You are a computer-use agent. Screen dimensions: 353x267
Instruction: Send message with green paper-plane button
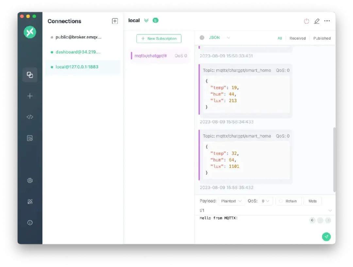point(326,236)
